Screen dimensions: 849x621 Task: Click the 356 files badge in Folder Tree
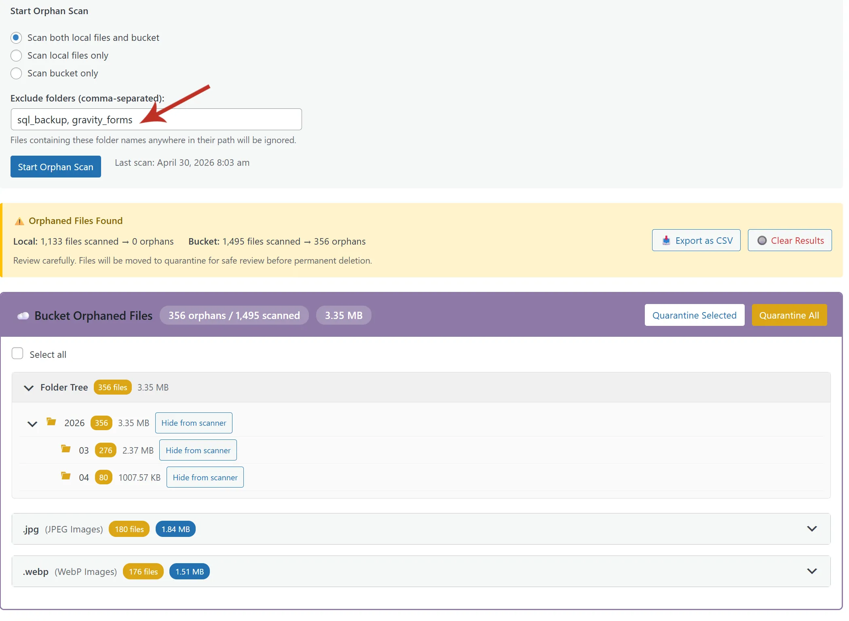click(x=112, y=387)
